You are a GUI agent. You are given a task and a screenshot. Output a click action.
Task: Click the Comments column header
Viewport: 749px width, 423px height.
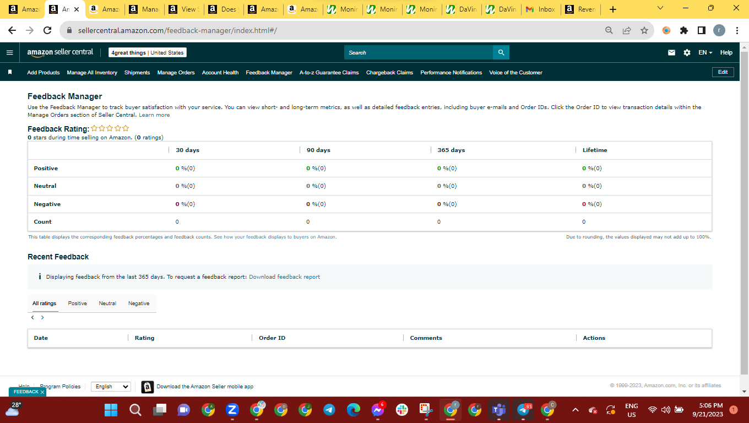(x=426, y=338)
